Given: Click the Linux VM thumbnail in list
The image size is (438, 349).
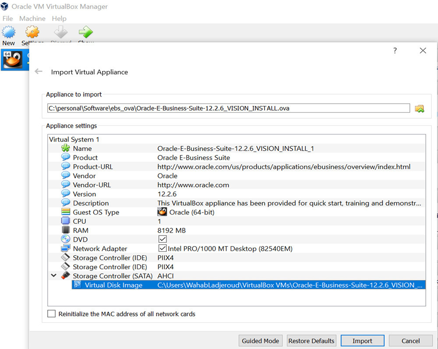Looking at the screenshot, I should 13,60.
